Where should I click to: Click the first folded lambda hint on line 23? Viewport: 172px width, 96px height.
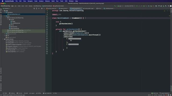(x=75, y=39)
